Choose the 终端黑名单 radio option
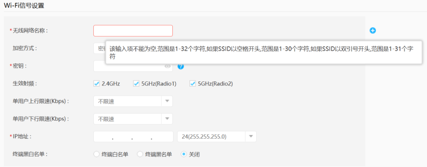The height and width of the screenshot is (167, 427). point(140,154)
